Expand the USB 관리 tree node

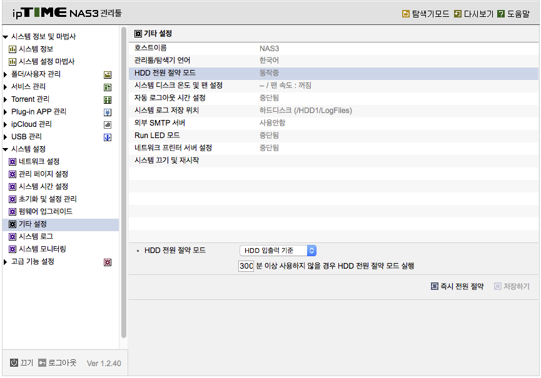[x=5, y=137]
